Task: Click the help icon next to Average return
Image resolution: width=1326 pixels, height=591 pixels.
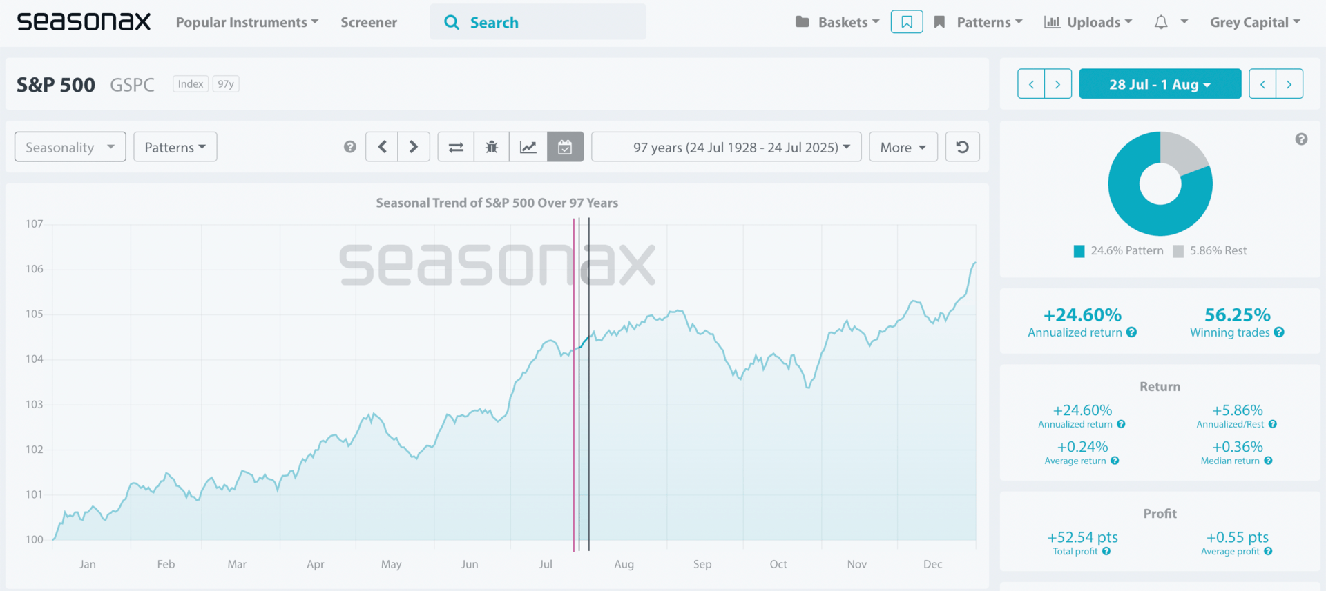Action: 1115,461
